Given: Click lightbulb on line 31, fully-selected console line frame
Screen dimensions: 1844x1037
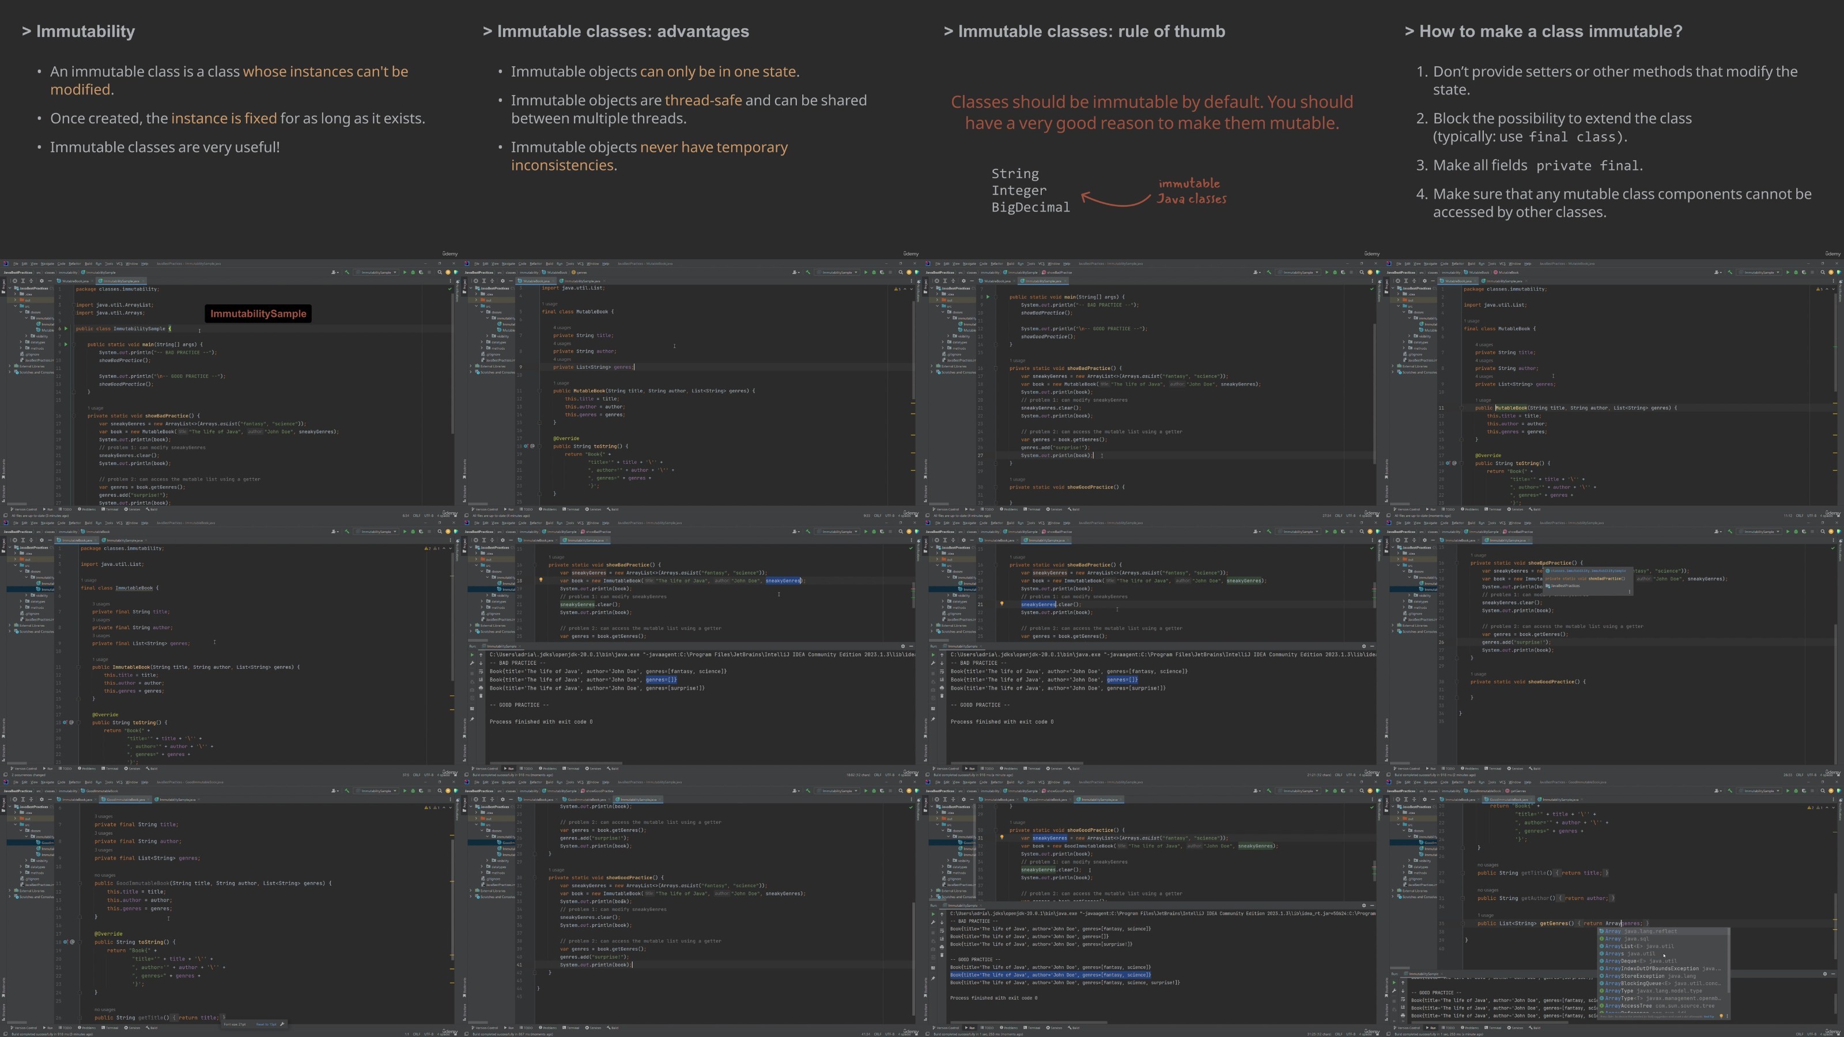Looking at the screenshot, I should coord(1002,837).
